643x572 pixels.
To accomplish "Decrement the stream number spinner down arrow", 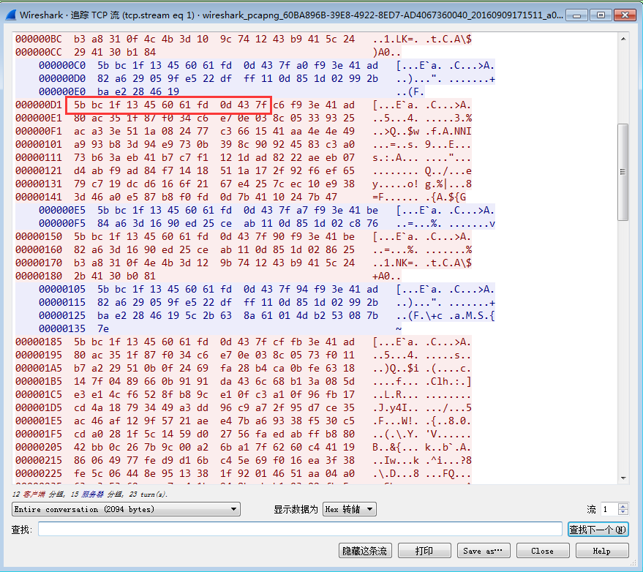I will pyautogui.click(x=623, y=512).
